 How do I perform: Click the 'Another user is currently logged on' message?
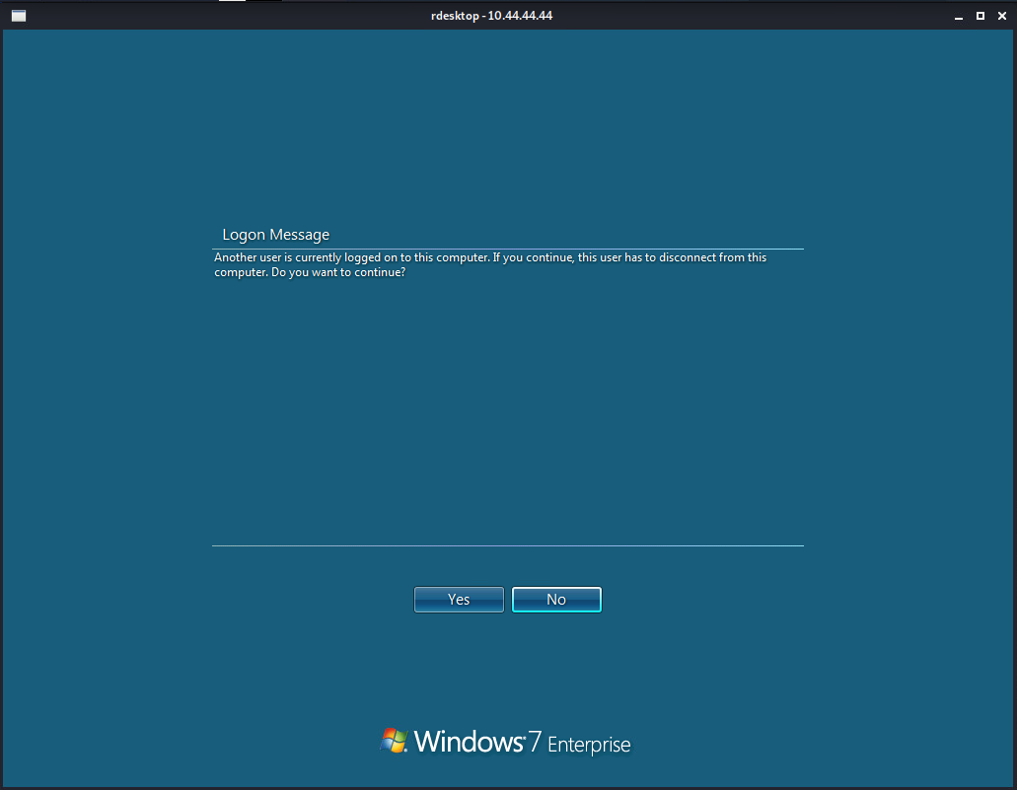[x=490, y=264]
